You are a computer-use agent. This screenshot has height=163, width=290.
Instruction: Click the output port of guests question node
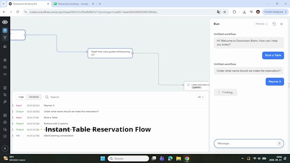[133, 53]
